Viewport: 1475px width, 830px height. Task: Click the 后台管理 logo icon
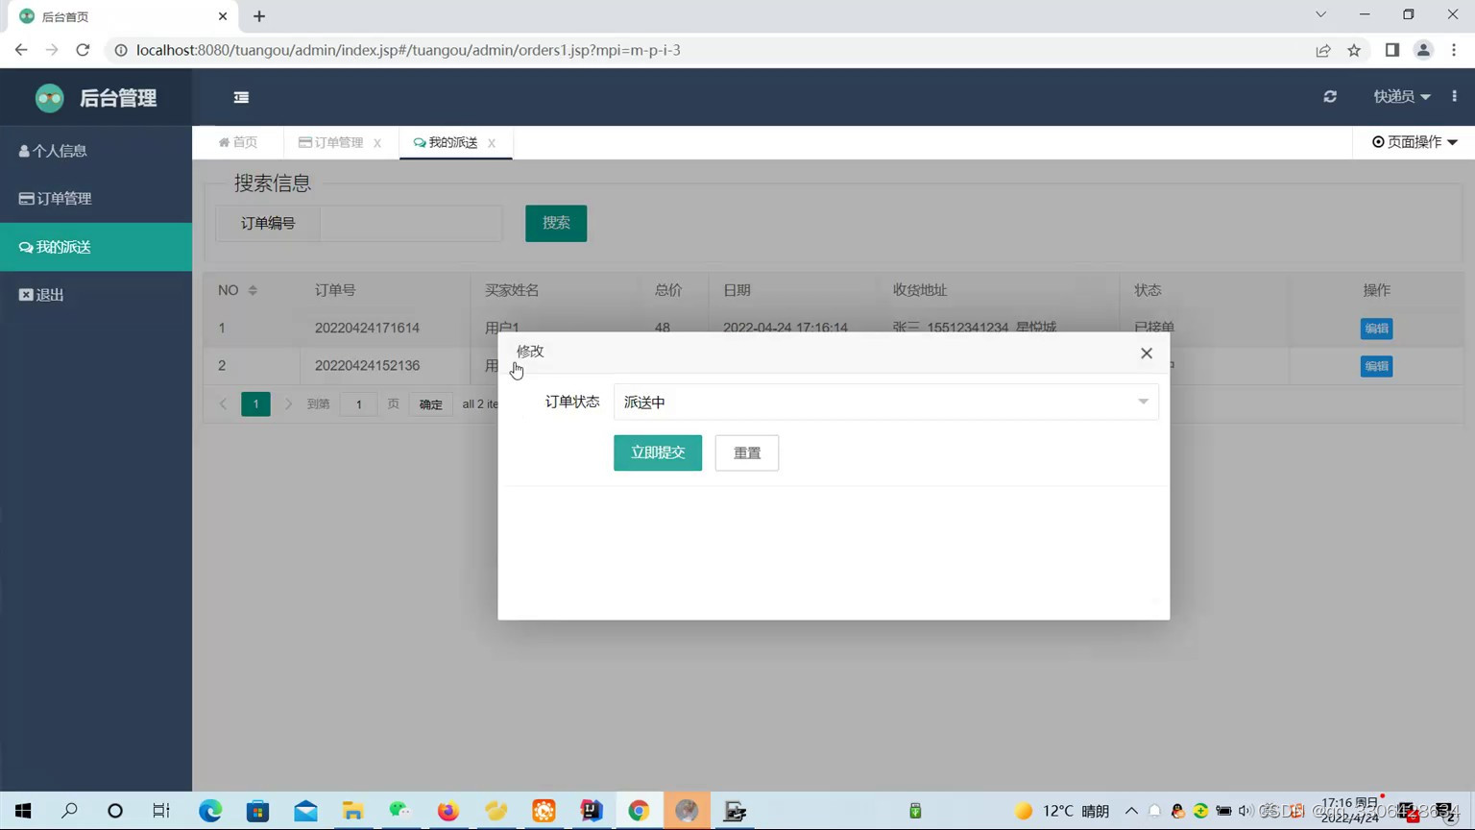(49, 97)
